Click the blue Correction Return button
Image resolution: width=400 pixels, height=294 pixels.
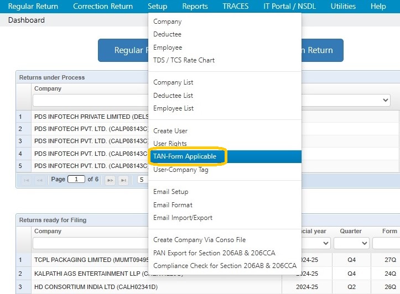tap(323, 50)
